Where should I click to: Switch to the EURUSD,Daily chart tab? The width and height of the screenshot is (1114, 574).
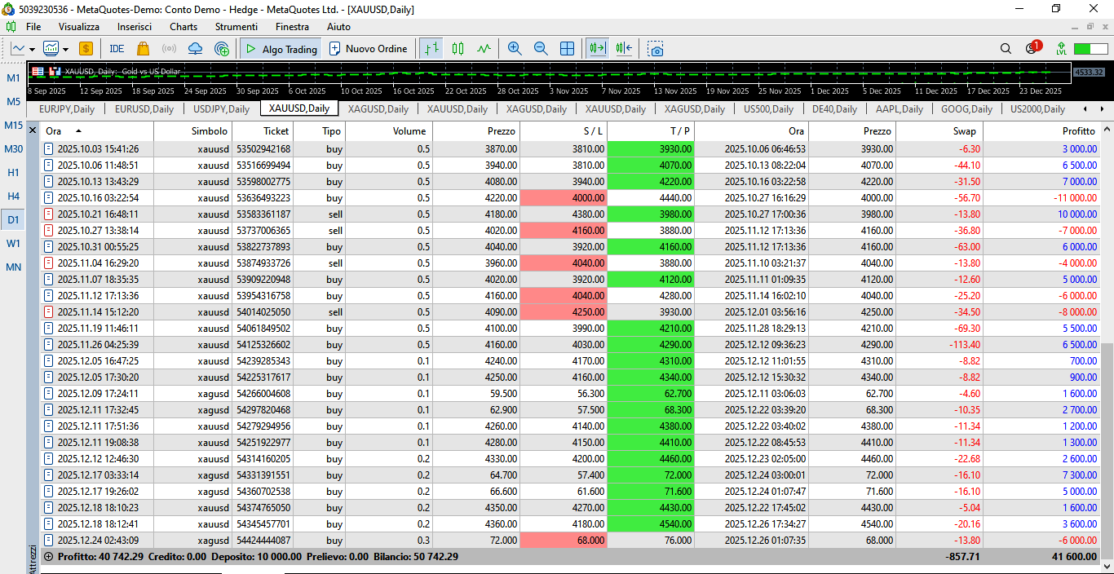[x=144, y=108]
